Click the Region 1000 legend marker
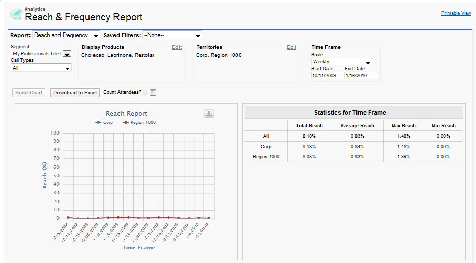The width and height of the screenshot is (476, 263). (x=126, y=122)
